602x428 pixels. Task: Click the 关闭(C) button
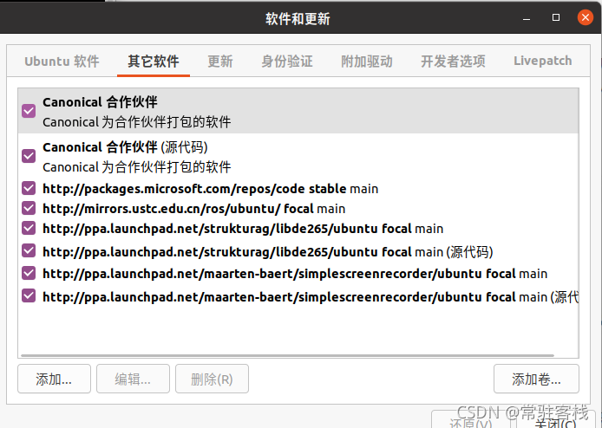[555, 420]
